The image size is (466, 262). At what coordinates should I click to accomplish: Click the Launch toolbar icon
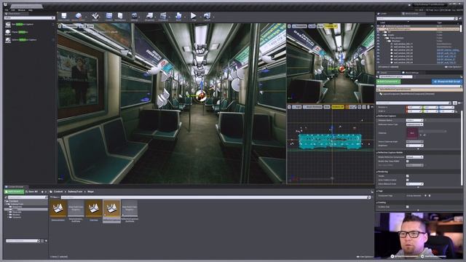(x=207, y=17)
